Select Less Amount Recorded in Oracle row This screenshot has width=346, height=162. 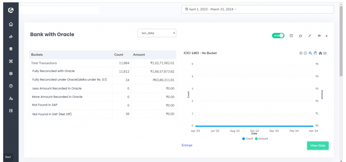click(x=103, y=88)
